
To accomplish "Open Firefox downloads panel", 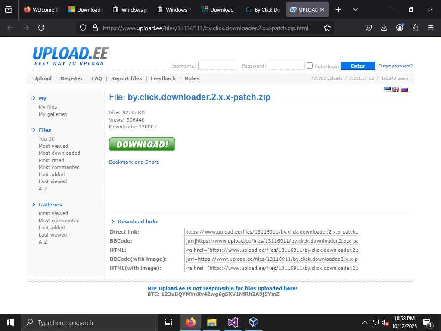I will point(384,28).
